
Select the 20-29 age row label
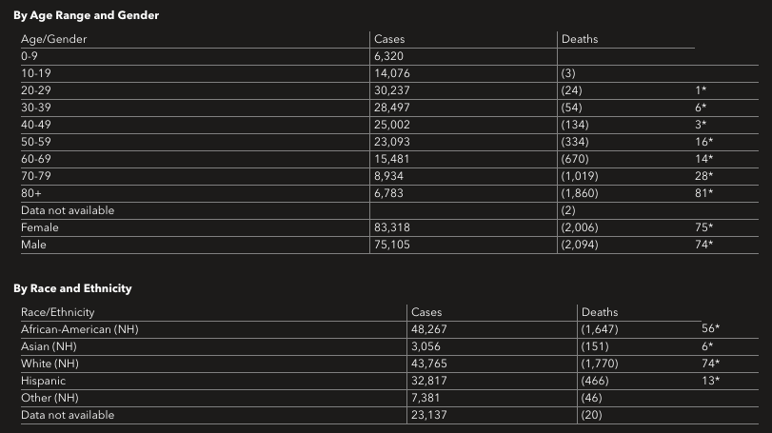(x=36, y=90)
